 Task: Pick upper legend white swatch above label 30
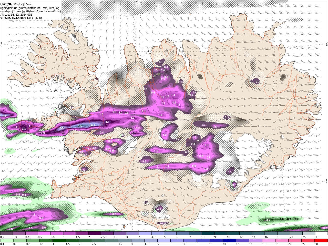click(321, 233)
